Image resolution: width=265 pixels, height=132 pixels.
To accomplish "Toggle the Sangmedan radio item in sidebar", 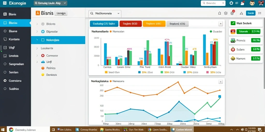I will pos(5,64).
